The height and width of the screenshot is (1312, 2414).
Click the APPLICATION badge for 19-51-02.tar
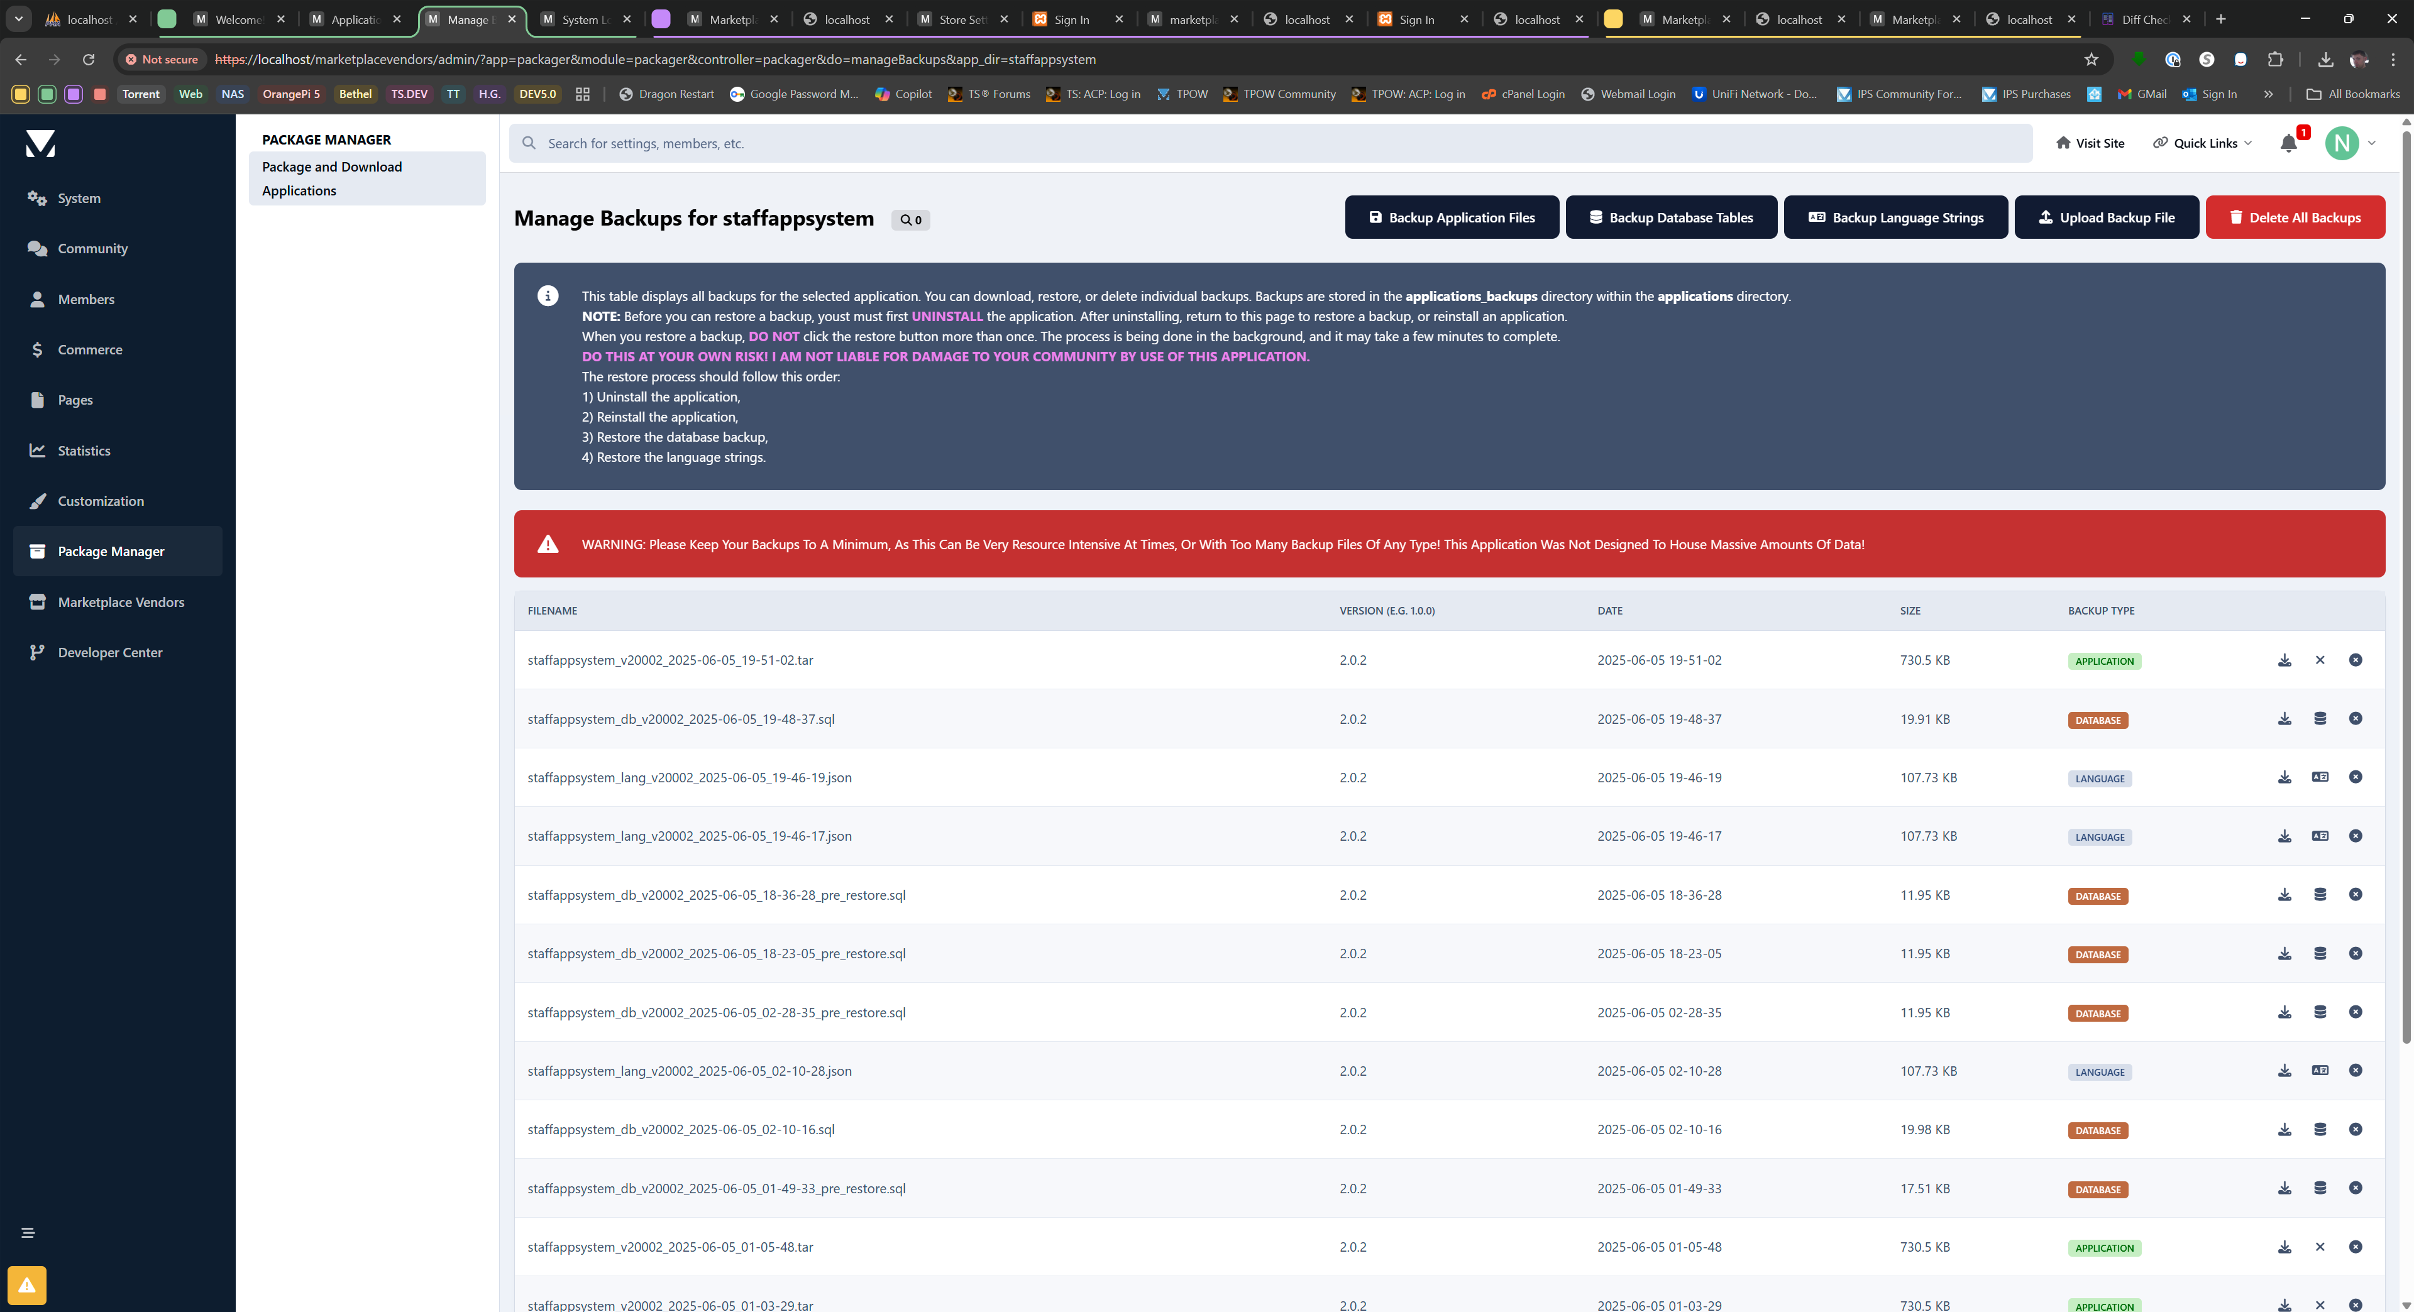click(x=2104, y=661)
